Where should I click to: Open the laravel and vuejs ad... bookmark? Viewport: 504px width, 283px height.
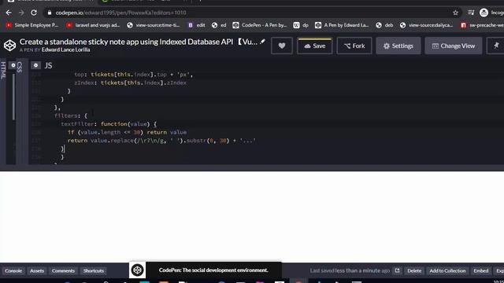(x=93, y=25)
